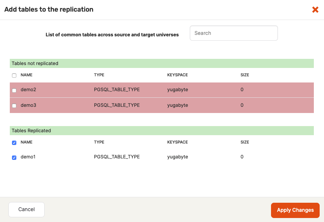Click the Apply Changes button
Viewport: 324px width, 222px height.
(x=295, y=210)
